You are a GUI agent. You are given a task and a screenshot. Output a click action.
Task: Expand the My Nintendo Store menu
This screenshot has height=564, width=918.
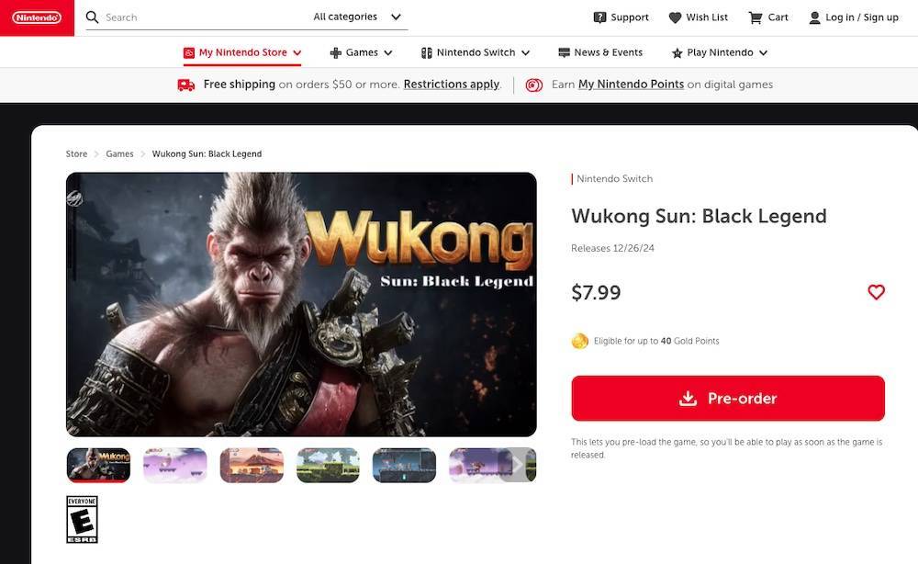(x=242, y=52)
